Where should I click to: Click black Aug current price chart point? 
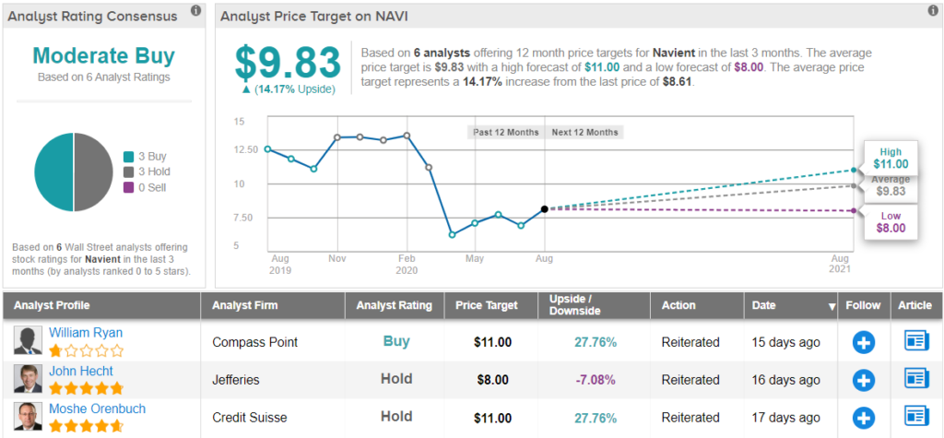pos(544,209)
